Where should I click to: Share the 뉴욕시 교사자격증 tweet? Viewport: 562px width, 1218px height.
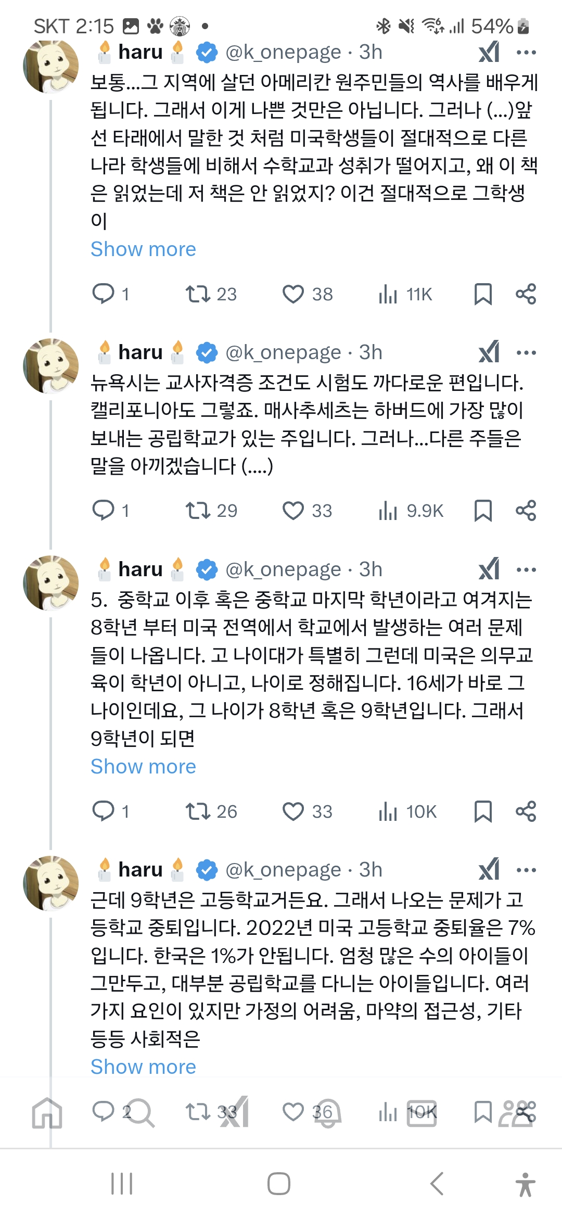pyautogui.click(x=526, y=511)
